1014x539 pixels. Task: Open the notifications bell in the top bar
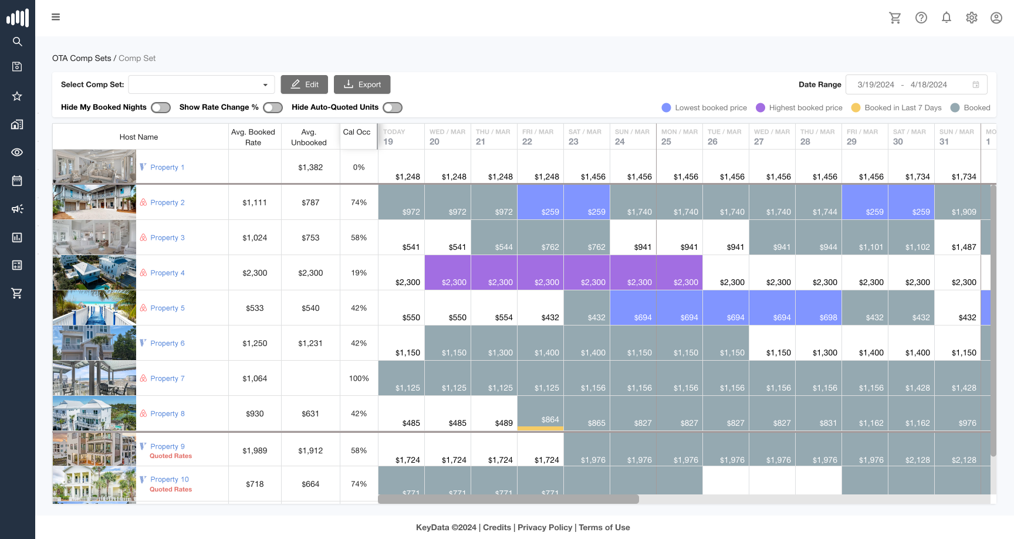click(947, 18)
